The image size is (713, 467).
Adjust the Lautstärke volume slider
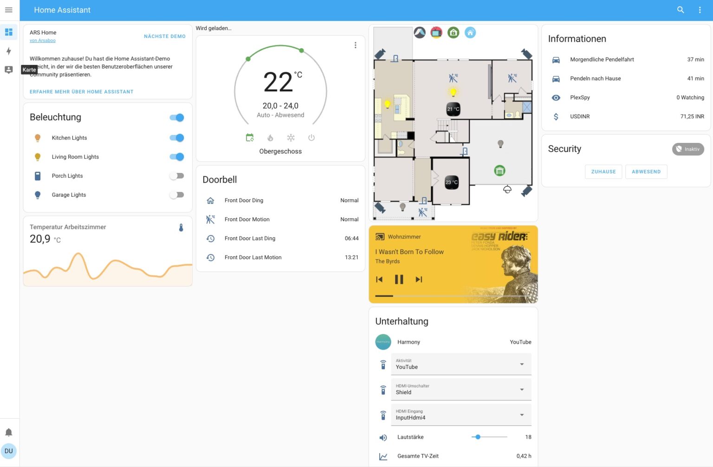pyautogui.click(x=490, y=437)
